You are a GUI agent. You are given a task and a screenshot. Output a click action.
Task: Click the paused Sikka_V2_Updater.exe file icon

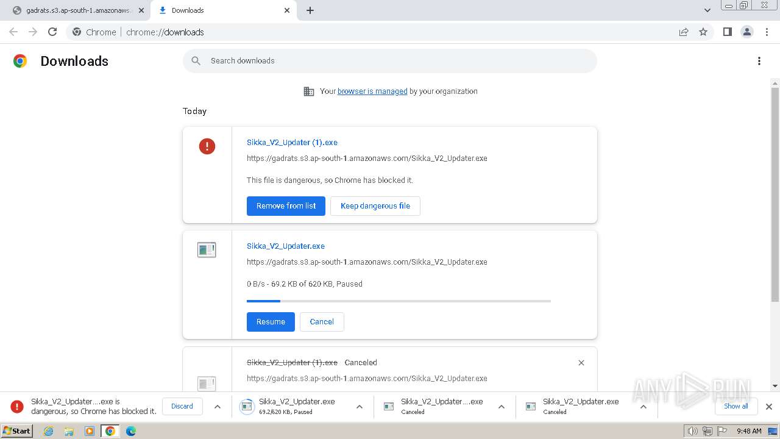207,250
